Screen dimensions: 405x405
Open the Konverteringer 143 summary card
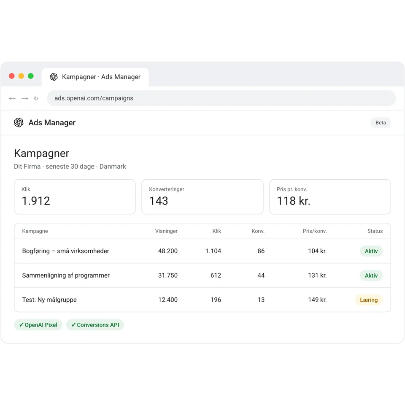202,197
